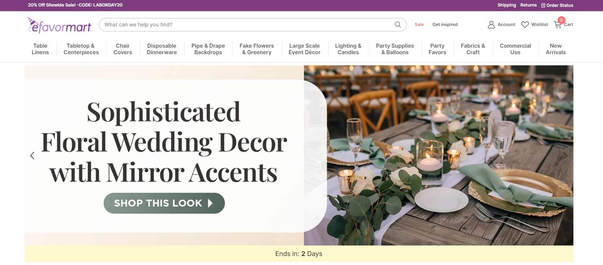Advance to the next banner slide

pyautogui.click(x=565, y=156)
